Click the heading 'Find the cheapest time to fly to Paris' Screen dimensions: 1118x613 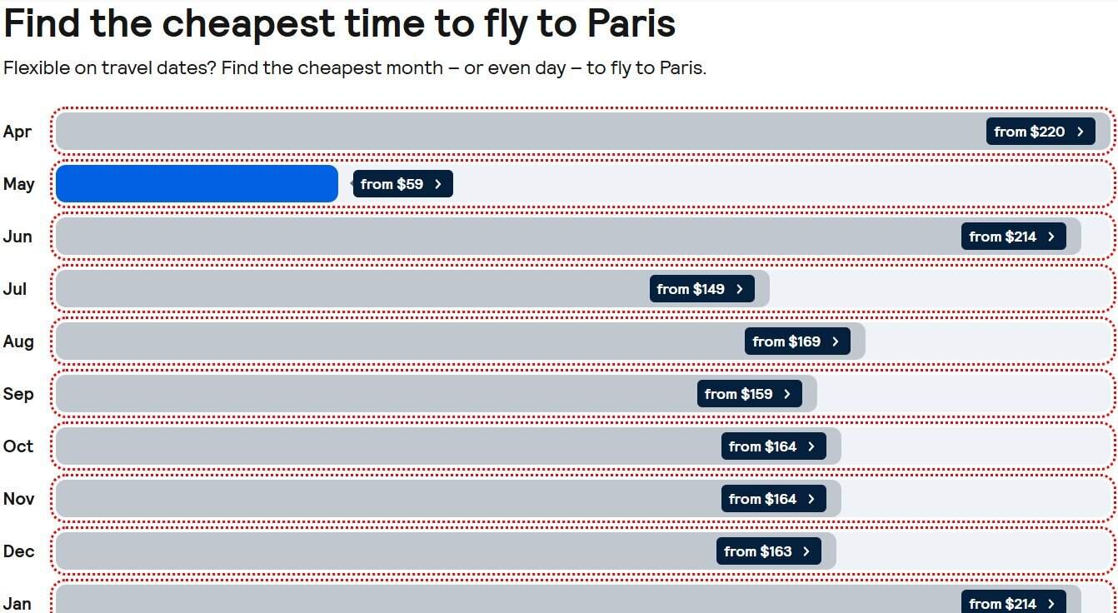pyautogui.click(x=342, y=23)
